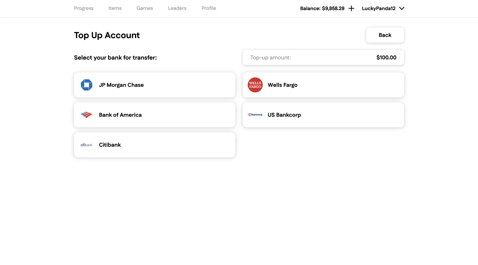The height and width of the screenshot is (265, 478).
Task: Click the 'Select your bank for transfer:' label
Action: (x=115, y=58)
